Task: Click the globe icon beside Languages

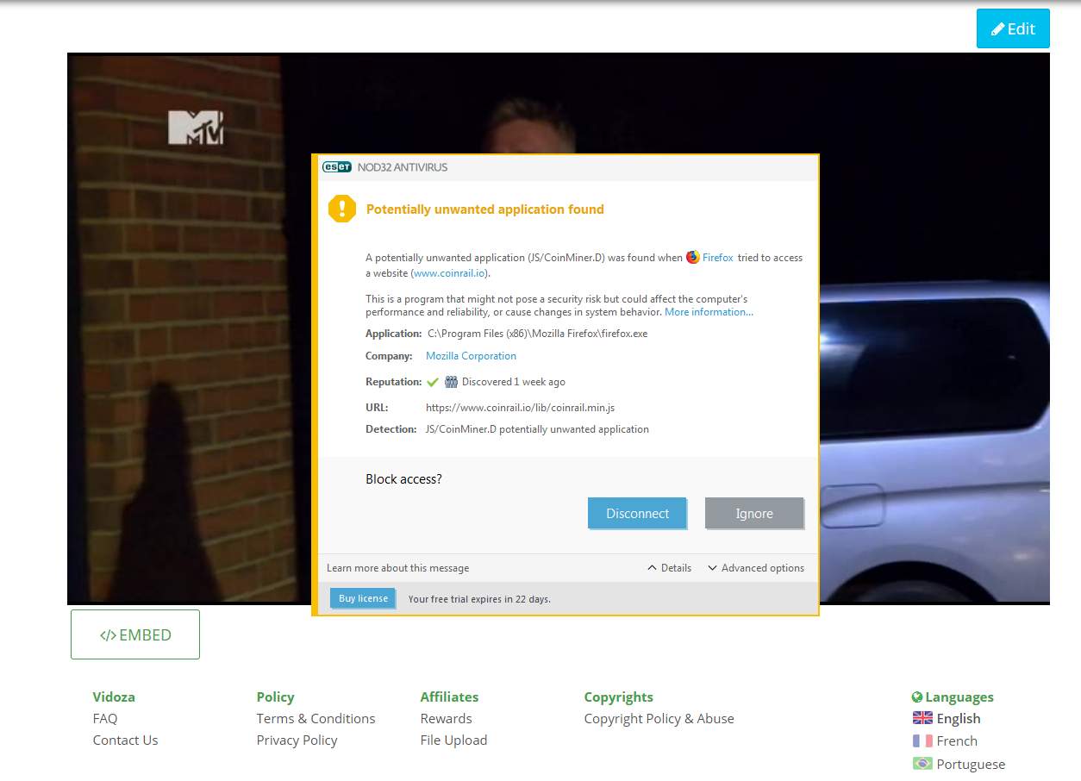Action: 917,697
